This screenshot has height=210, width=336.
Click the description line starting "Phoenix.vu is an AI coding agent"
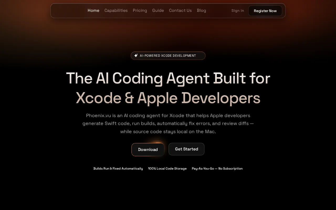tap(168, 115)
